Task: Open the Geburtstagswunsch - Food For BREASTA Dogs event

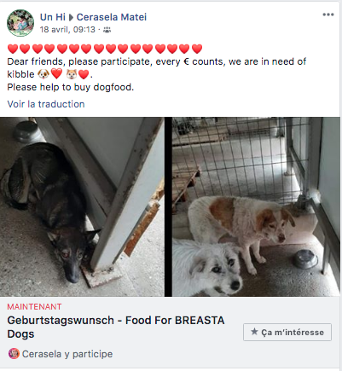Action: [x=116, y=327]
